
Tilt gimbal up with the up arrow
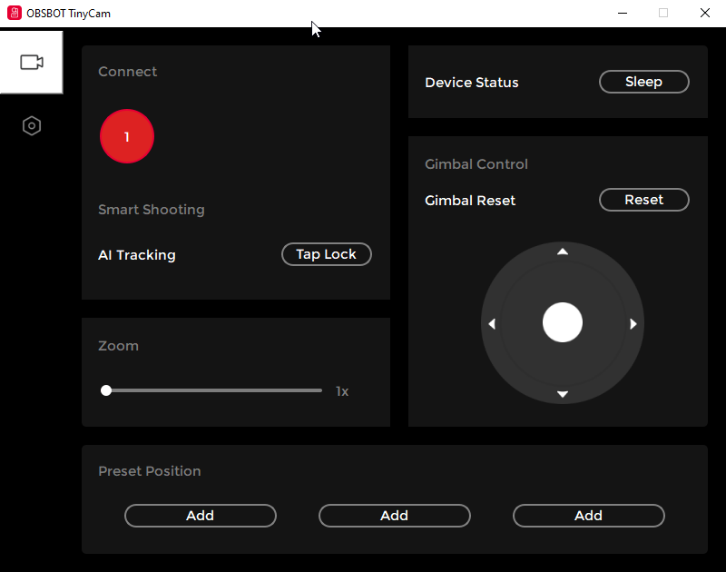point(562,252)
